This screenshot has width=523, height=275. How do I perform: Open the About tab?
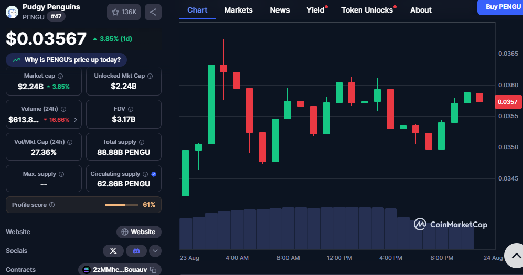pos(421,10)
